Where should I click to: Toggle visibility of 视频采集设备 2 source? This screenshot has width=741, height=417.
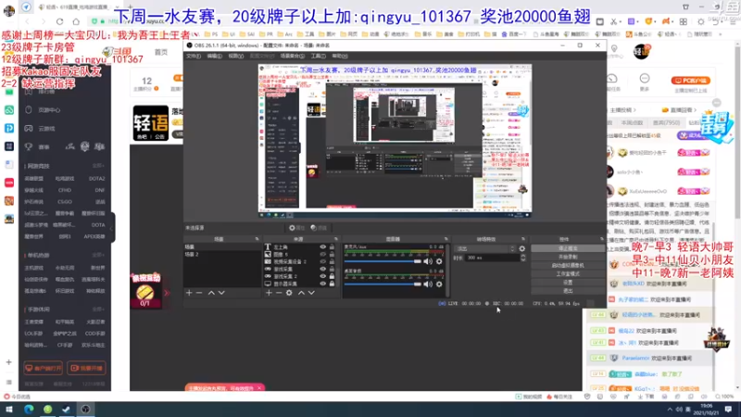click(322, 261)
